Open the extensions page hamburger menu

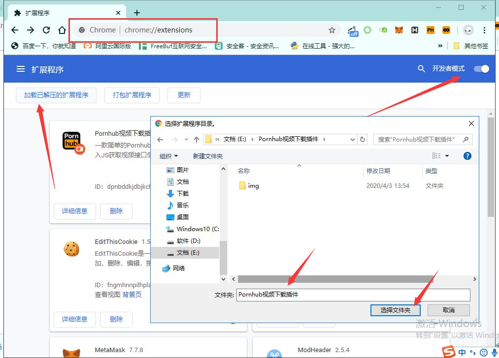21,69
